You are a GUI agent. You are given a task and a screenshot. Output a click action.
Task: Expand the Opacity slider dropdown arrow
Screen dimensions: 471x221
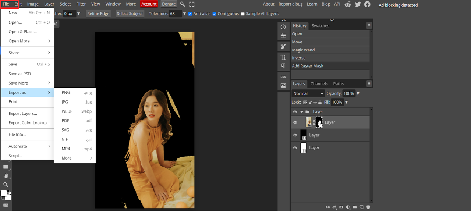[x=358, y=93]
